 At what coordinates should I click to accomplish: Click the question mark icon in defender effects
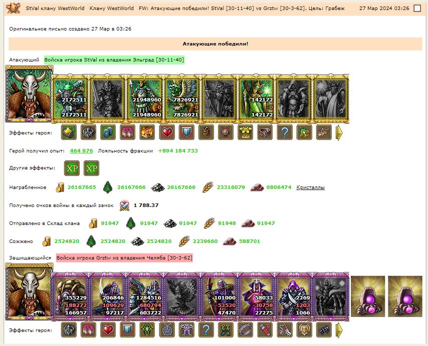coord(206,330)
